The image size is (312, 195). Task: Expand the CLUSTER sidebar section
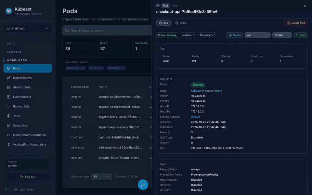pyautogui.click(x=14, y=52)
